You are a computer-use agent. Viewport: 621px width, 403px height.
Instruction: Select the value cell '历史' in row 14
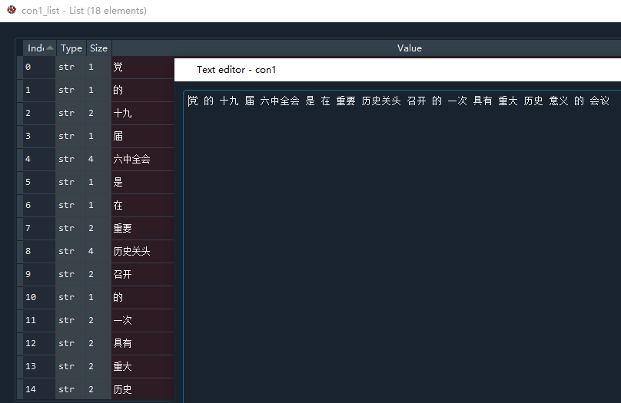click(143, 389)
